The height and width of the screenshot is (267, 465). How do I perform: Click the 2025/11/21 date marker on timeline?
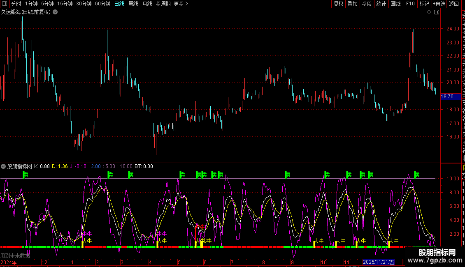coord(378,262)
